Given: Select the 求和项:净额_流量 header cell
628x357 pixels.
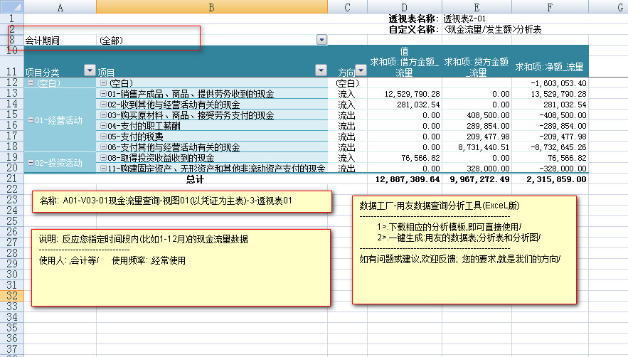Looking at the screenshot, I should pyautogui.click(x=549, y=68).
